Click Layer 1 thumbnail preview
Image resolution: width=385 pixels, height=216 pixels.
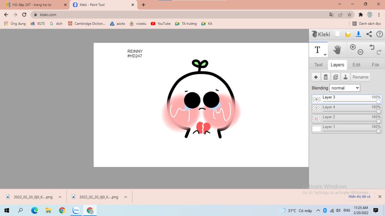[317, 129]
